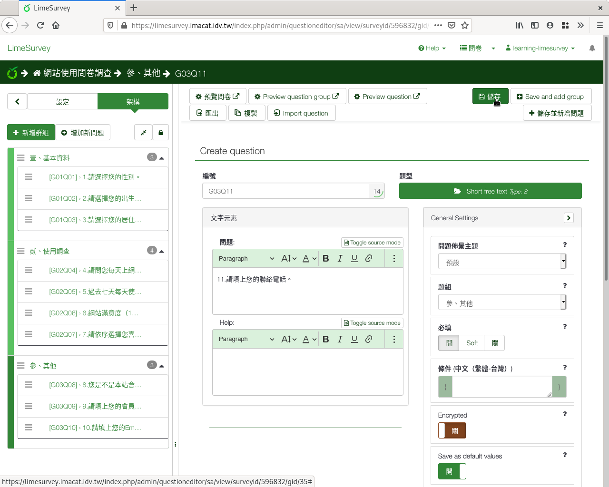Collapse the 壹、基本資料 group
609x487 pixels.
coord(162,158)
